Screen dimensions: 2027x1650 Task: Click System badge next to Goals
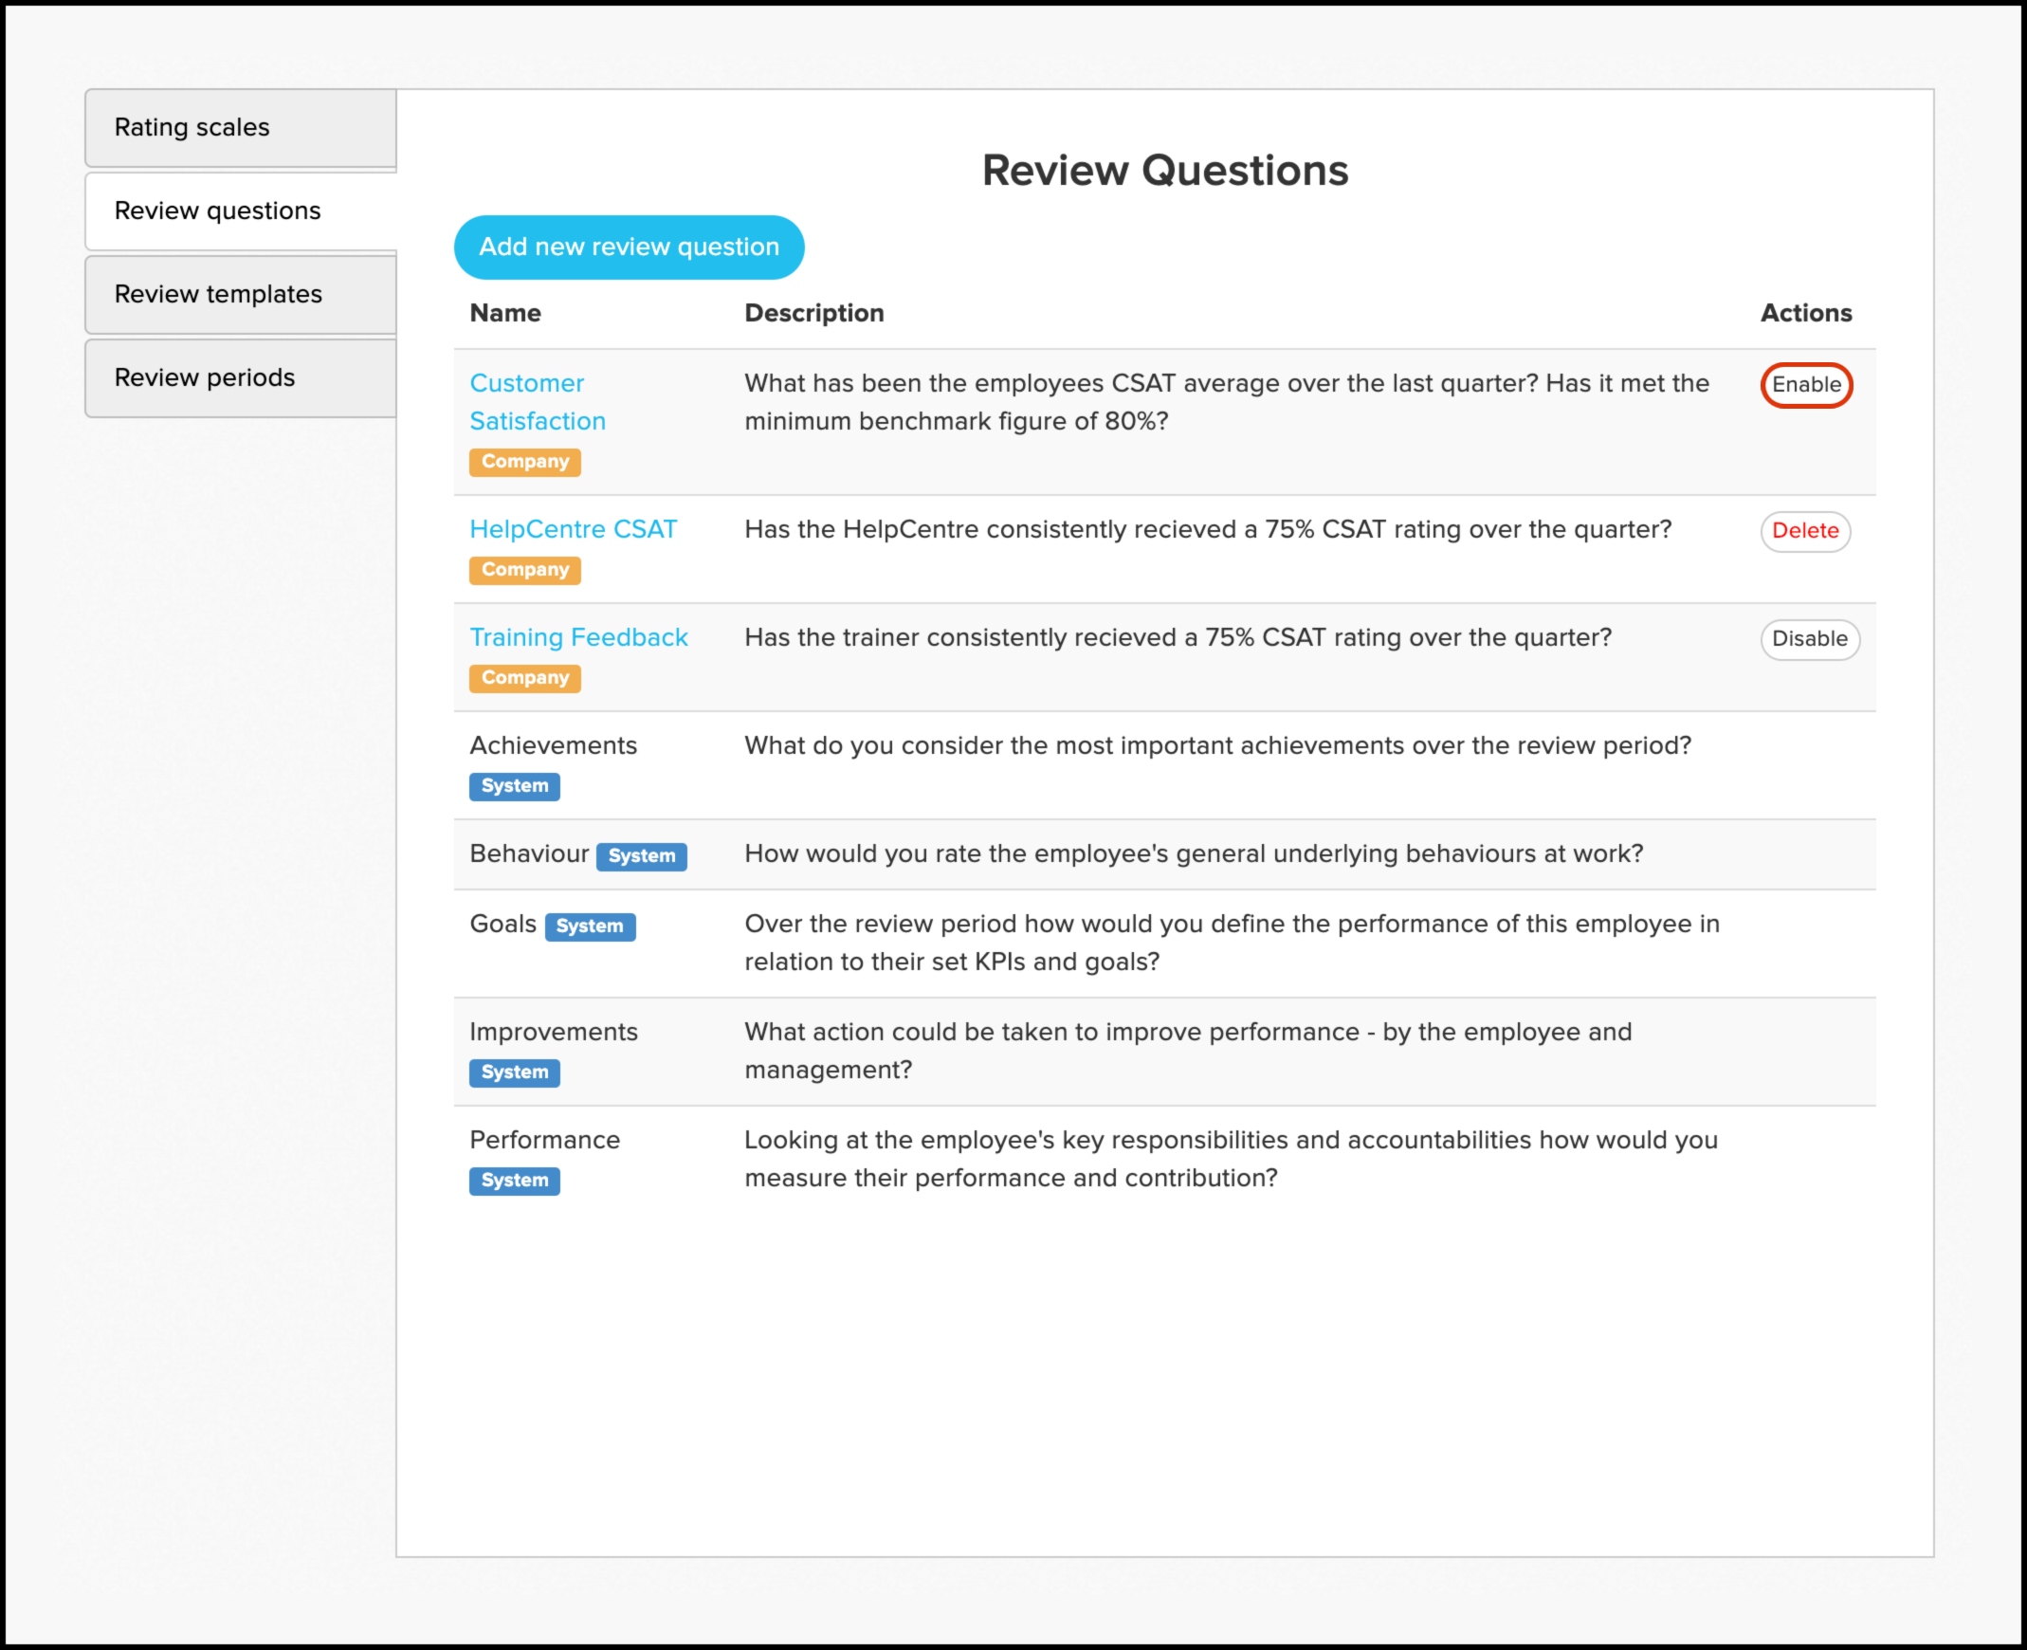click(589, 926)
